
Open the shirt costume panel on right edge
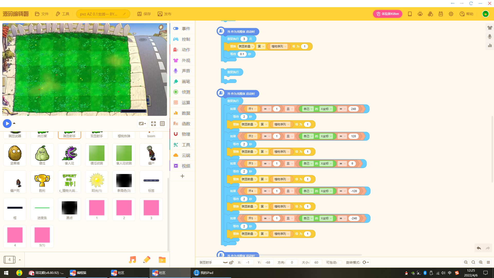490,28
